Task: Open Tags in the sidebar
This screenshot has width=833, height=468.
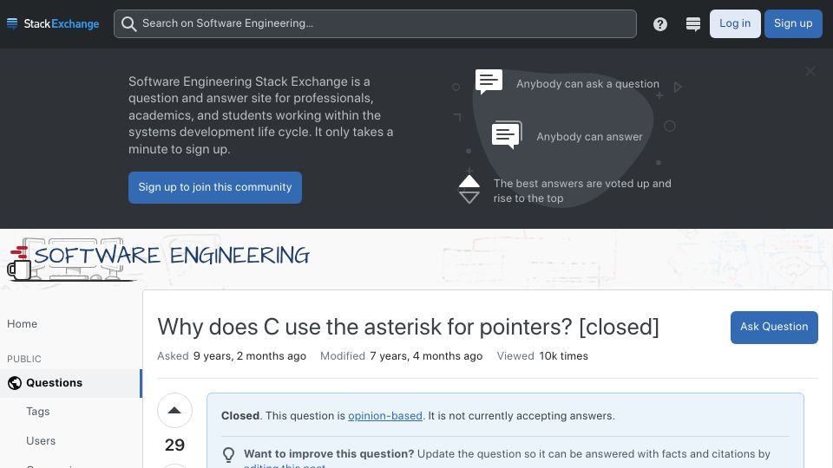Action: pos(37,412)
